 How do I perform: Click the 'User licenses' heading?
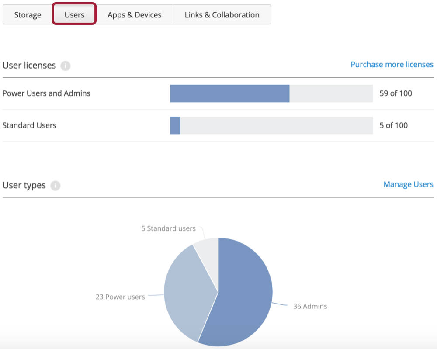click(29, 66)
